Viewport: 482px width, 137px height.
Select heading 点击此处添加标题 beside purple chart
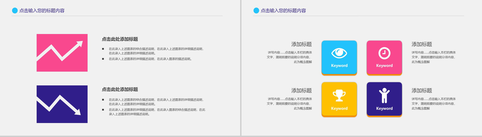(120, 89)
